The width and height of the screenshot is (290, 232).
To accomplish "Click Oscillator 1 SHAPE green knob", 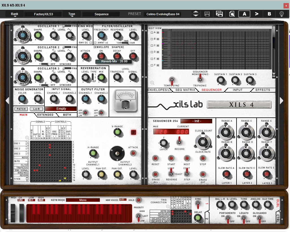I will coord(38,35).
